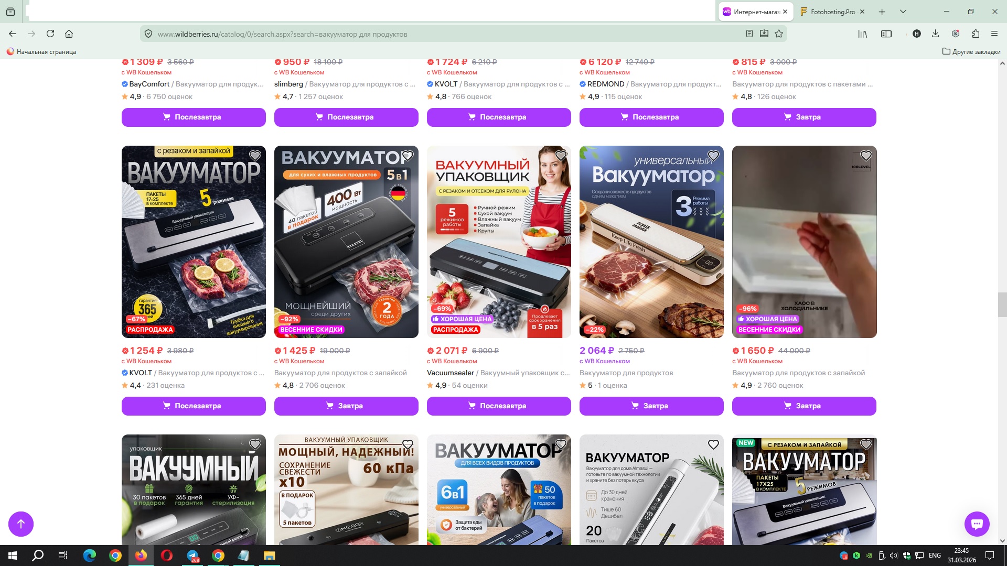Add универсальный Вакууматор to favorites
Viewport: 1007px width, 566px height.
click(713, 156)
